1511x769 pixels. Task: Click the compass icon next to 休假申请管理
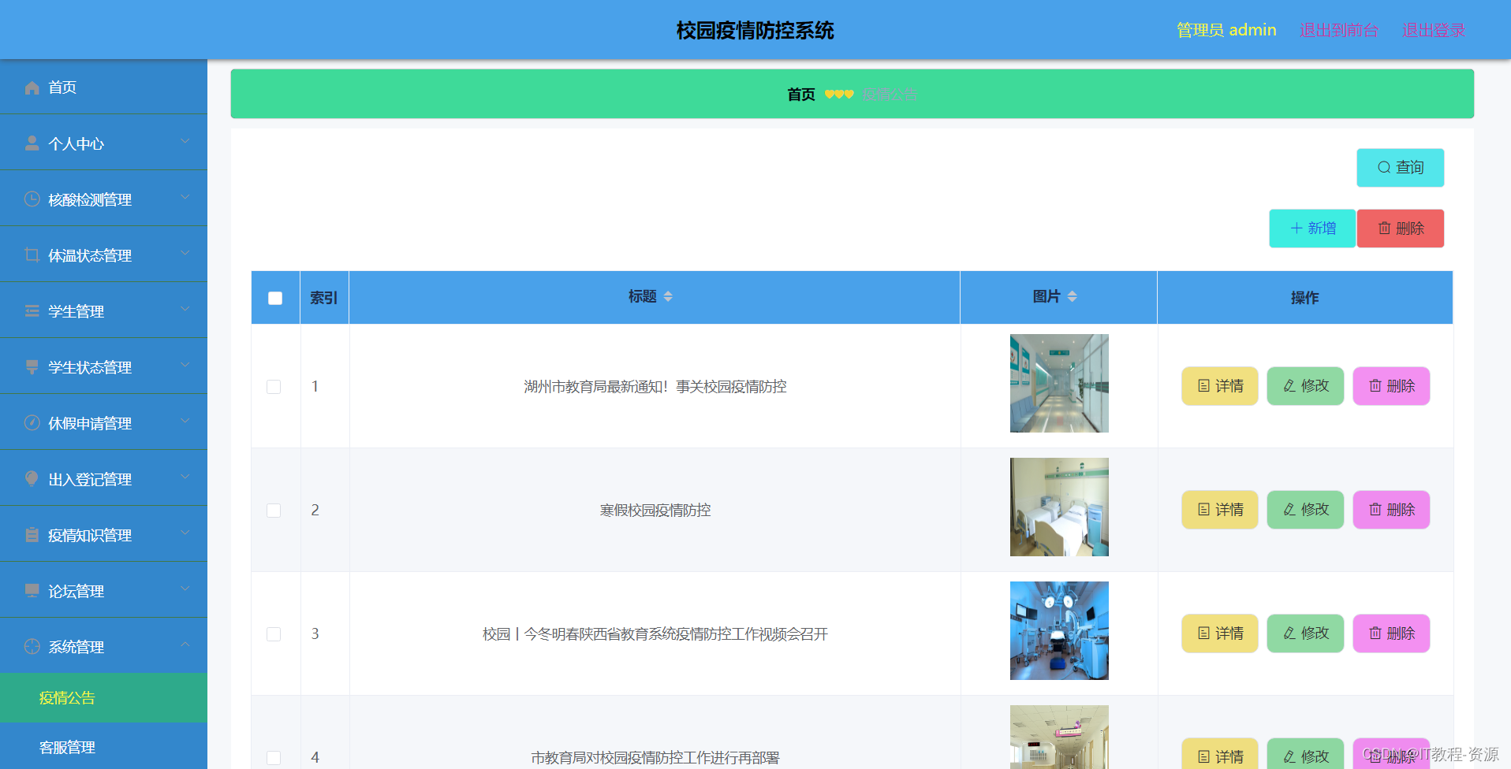pyautogui.click(x=32, y=423)
